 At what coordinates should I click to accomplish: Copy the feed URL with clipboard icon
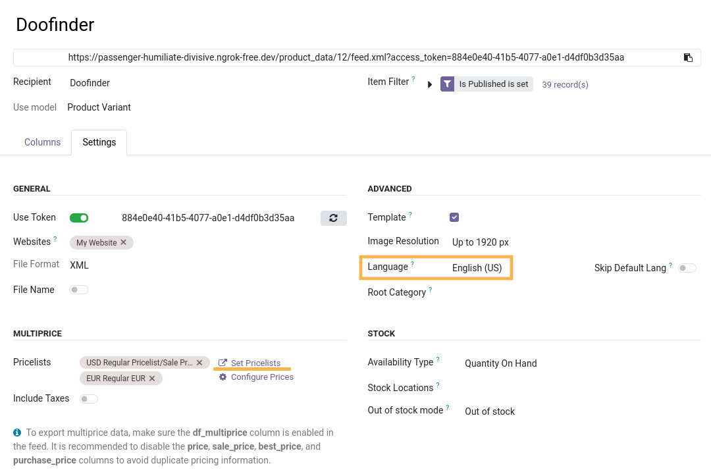point(688,57)
